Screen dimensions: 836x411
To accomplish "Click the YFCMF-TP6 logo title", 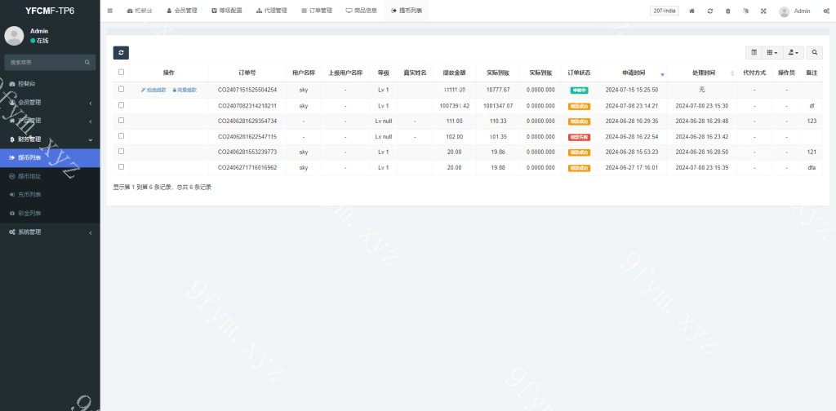I will (x=50, y=11).
